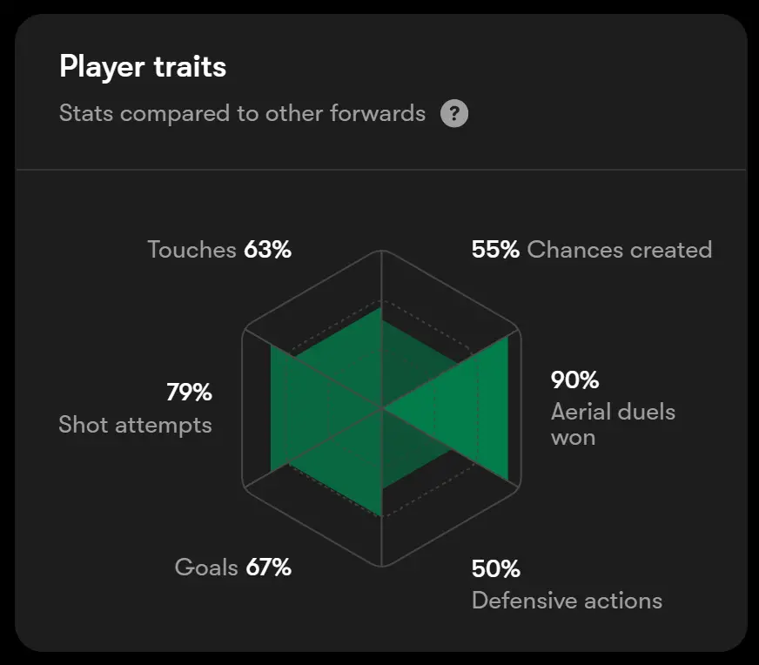Click the Touches 63% label

coord(219,250)
